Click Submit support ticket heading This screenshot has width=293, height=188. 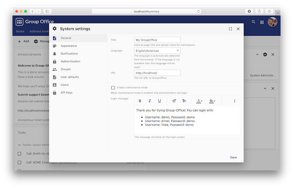pos(33,94)
